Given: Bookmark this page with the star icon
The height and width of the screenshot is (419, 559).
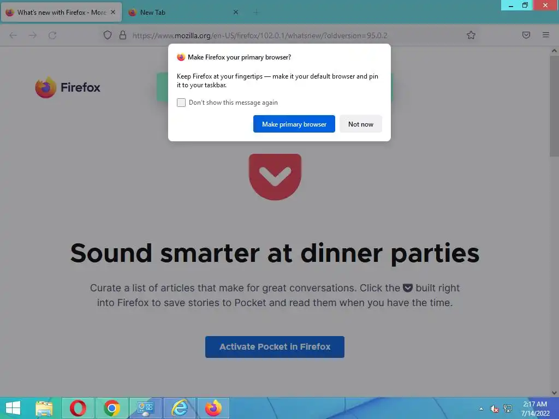Looking at the screenshot, I should [x=471, y=35].
